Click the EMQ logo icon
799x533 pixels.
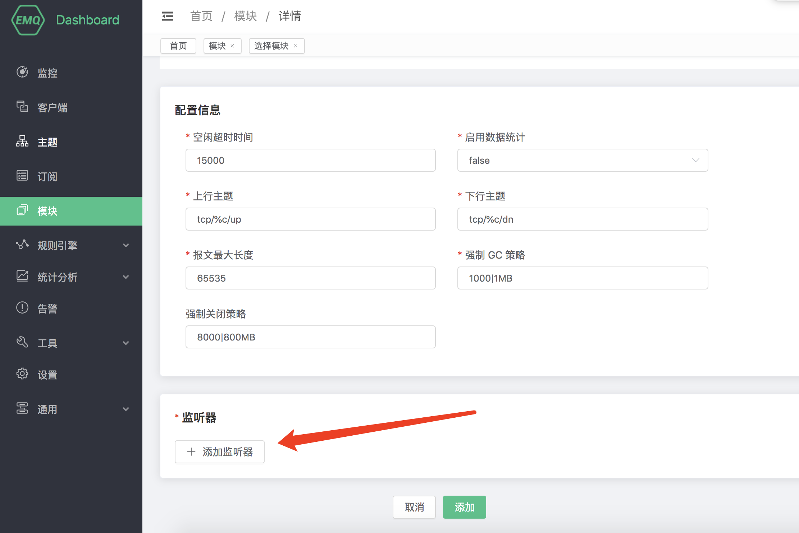tap(28, 20)
